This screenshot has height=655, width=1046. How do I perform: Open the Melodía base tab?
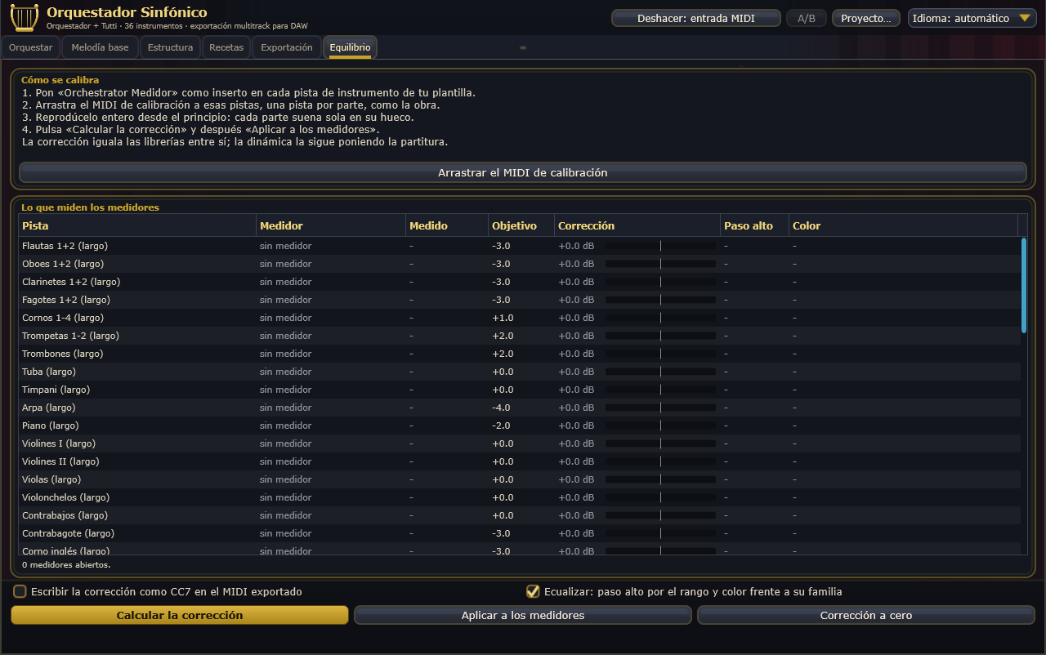[x=100, y=47]
